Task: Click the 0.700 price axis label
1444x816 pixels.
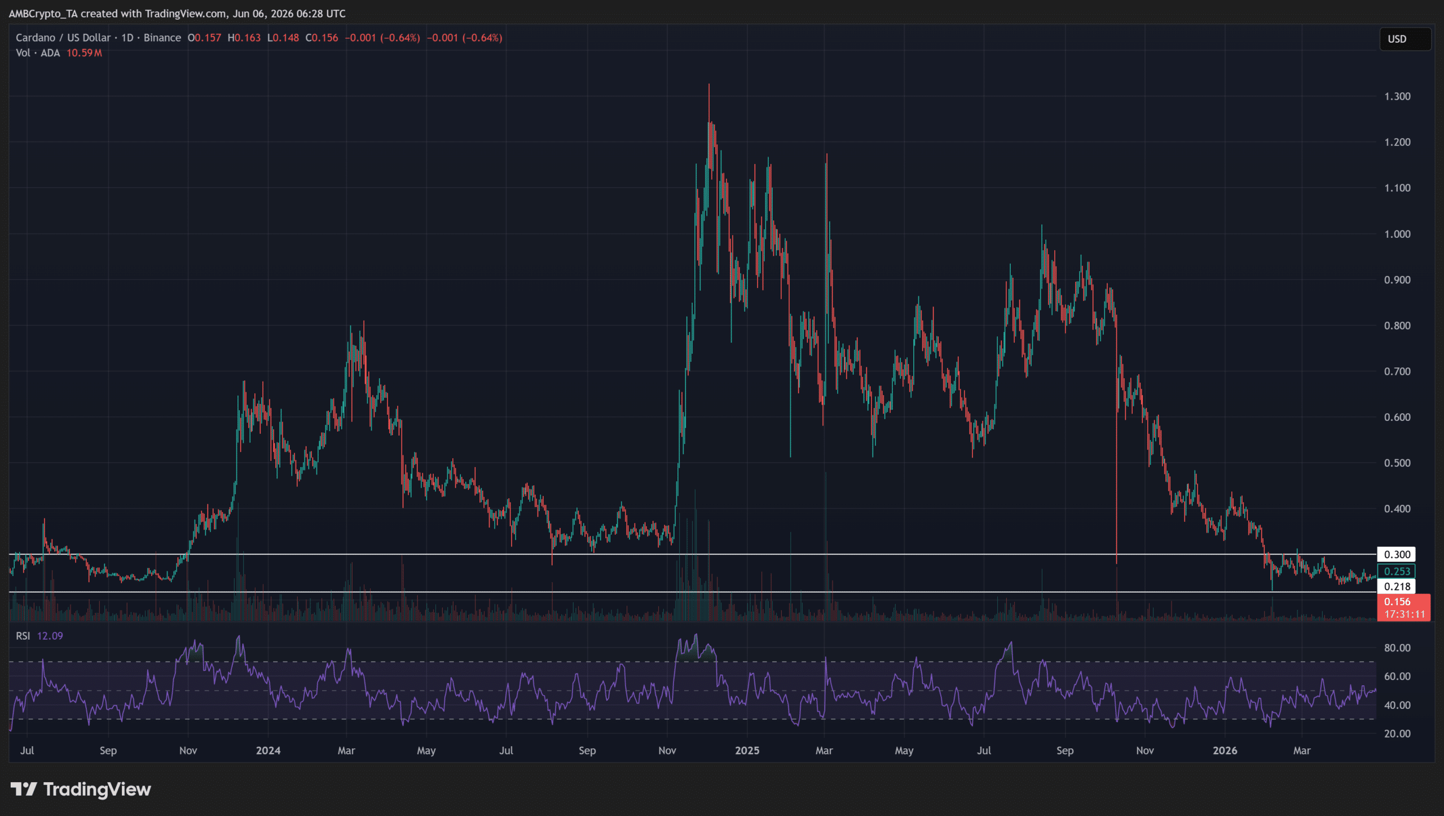Action: coord(1397,371)
